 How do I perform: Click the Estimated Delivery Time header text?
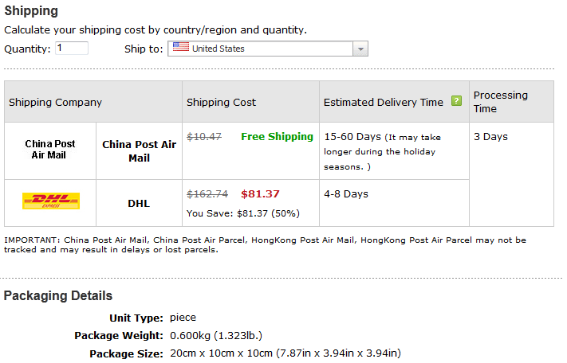383,102
